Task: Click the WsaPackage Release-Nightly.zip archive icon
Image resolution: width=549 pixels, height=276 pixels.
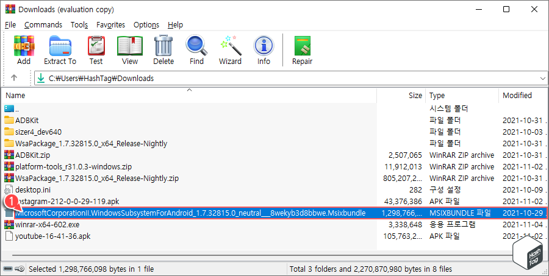Action: (x=9, y=178)
